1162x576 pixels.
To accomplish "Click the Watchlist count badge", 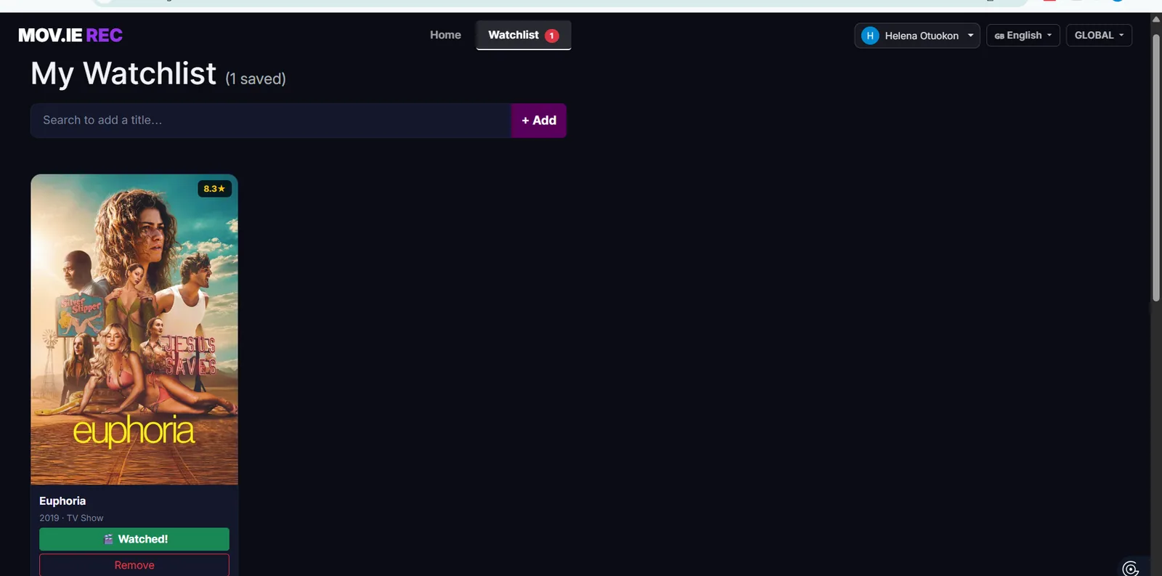I will (552, 36).
